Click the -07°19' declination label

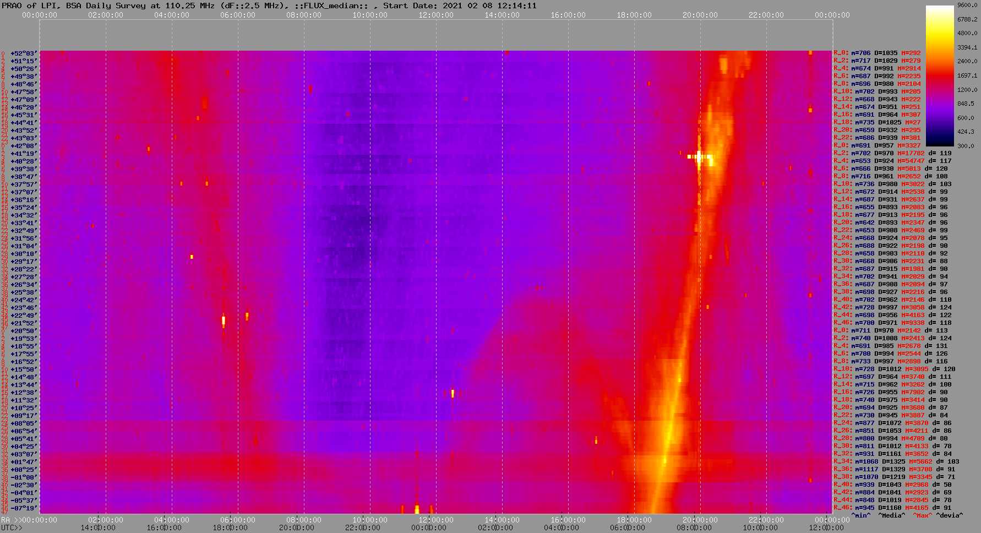[23, 508]
